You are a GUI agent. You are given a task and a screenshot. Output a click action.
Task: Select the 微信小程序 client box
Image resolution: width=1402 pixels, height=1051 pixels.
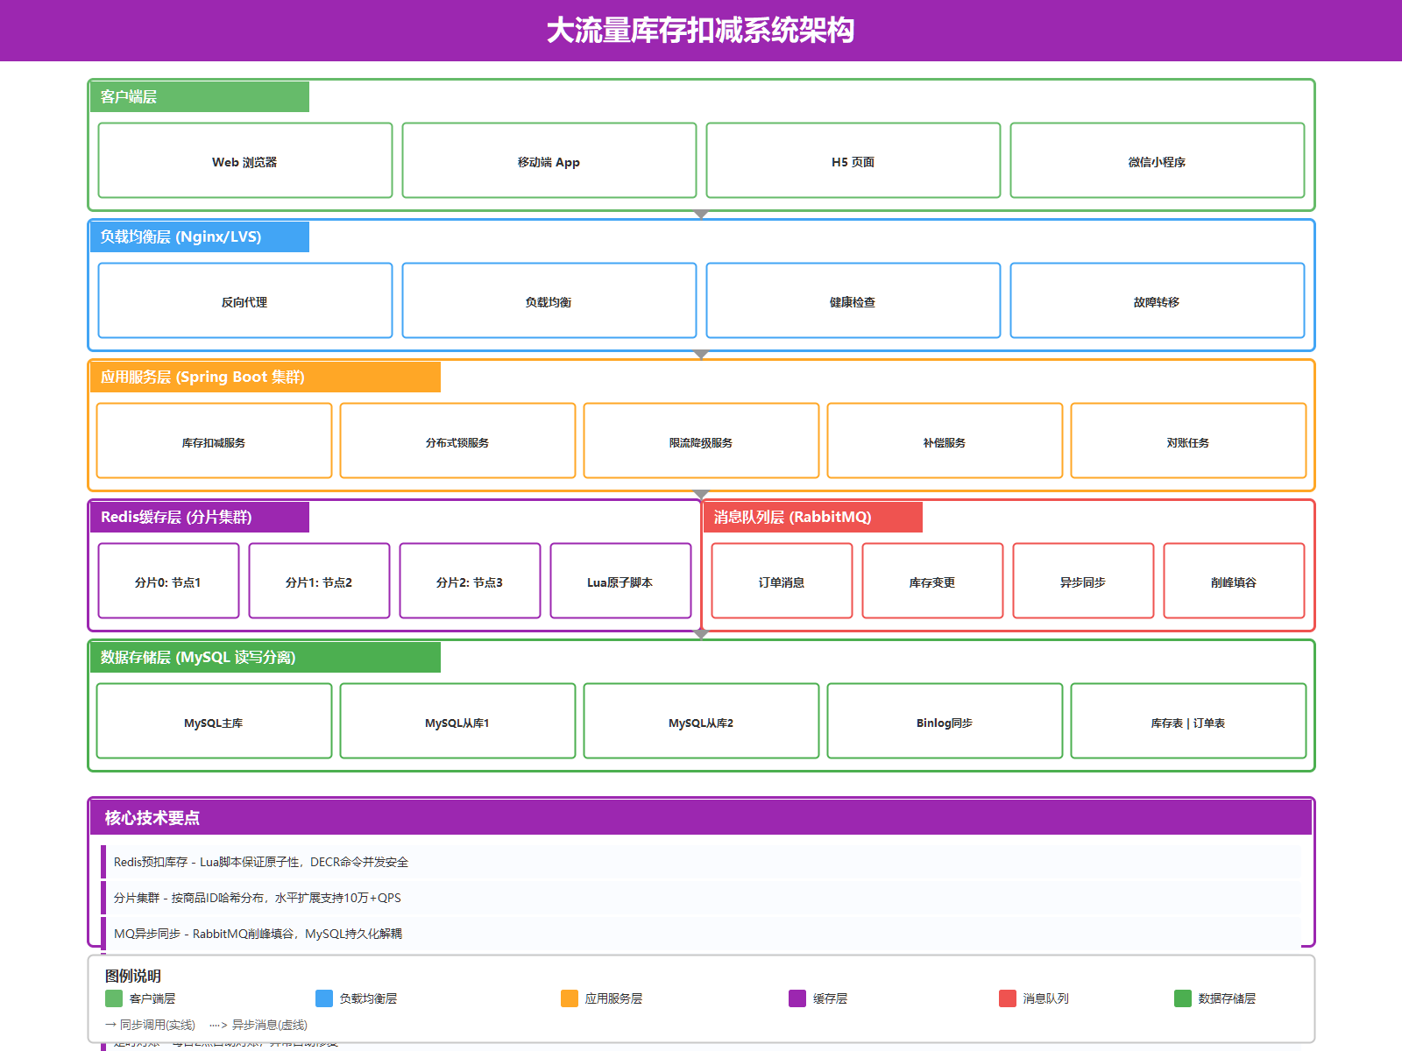coord(1157,161)
